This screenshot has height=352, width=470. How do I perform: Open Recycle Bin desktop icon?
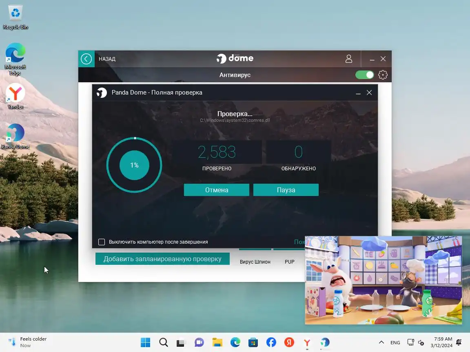(x=15, y=18)
